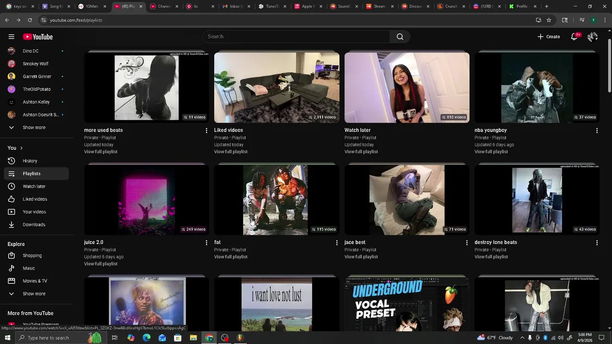Open Movies & TV under Explore
Image resolution: width=612 pixels, height=344 pixels.
36,281
